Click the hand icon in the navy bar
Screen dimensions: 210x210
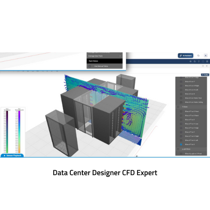[195, 61]
